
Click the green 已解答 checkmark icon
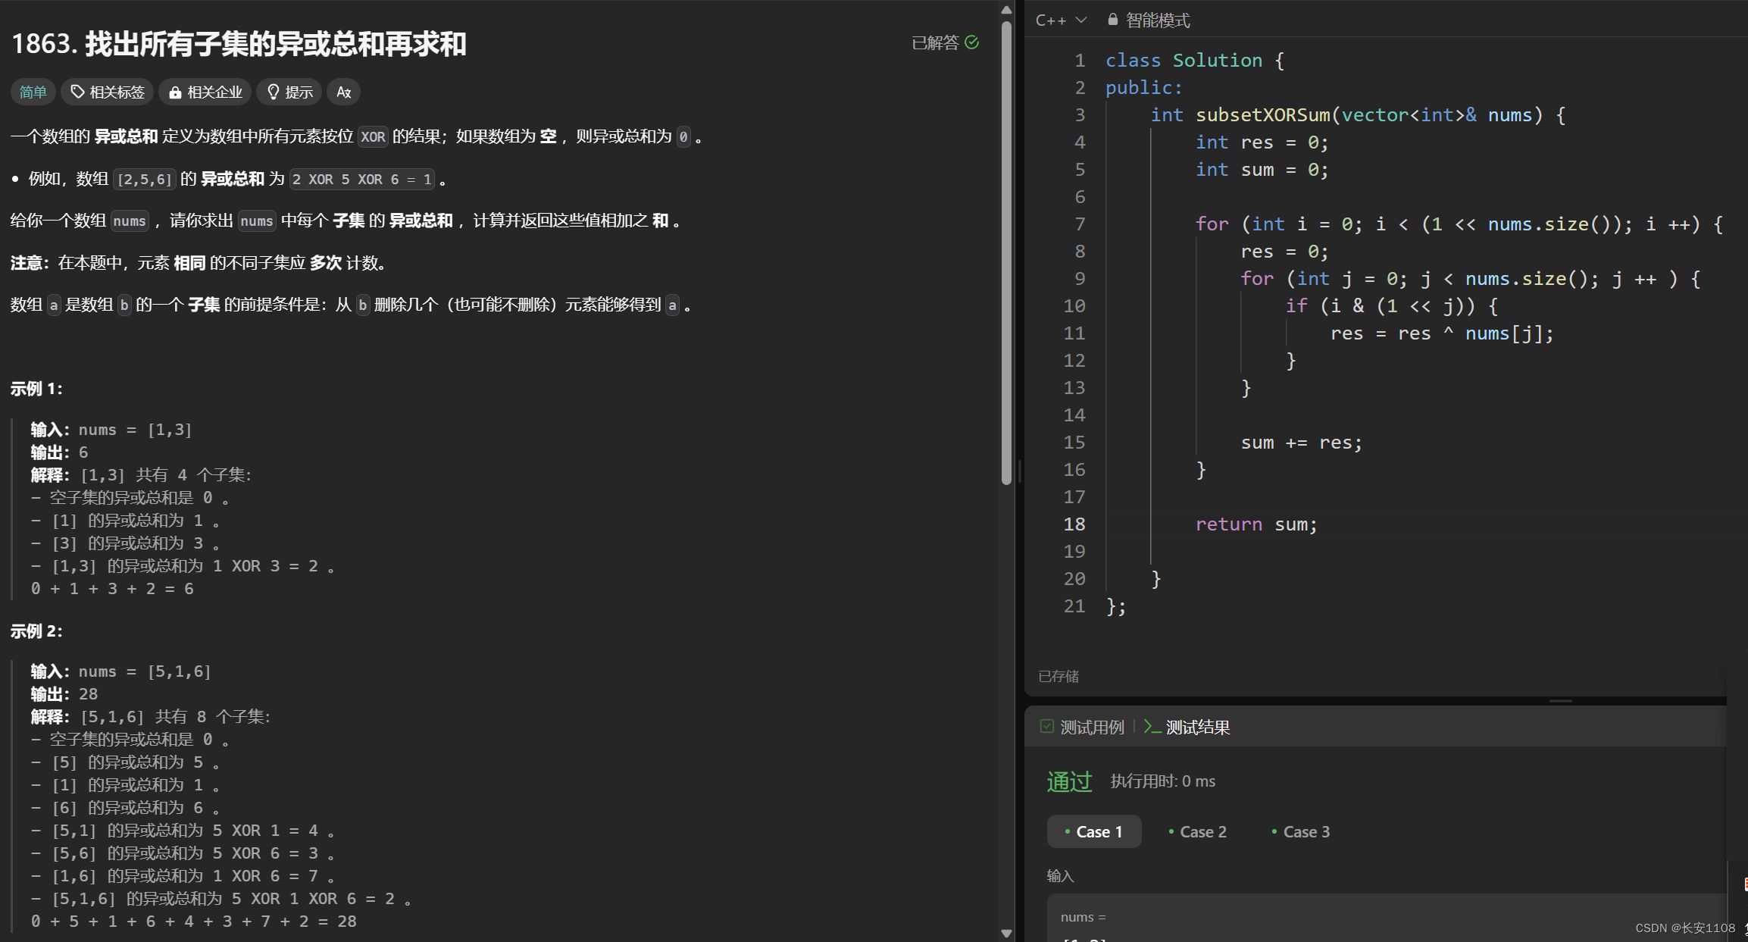pos(972,42)
